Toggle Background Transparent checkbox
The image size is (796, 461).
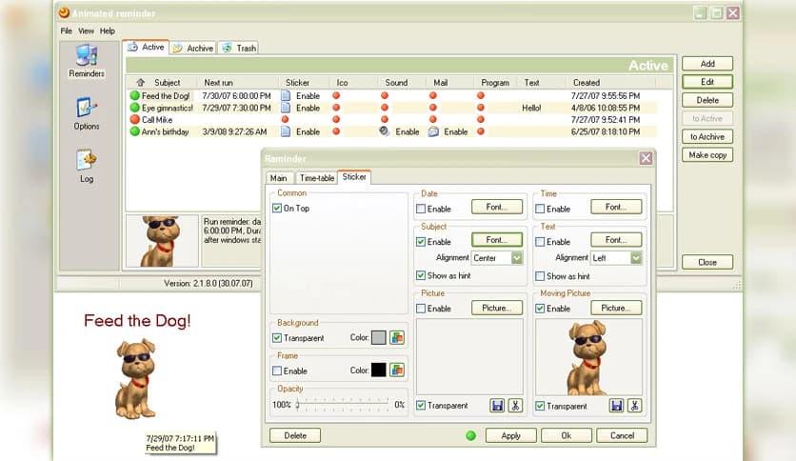[x=277, y=337]
